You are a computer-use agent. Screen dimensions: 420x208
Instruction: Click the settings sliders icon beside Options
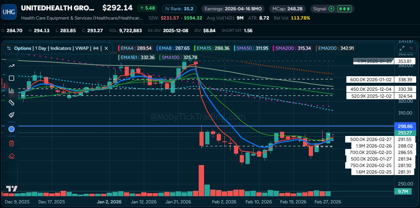(8, 48)
